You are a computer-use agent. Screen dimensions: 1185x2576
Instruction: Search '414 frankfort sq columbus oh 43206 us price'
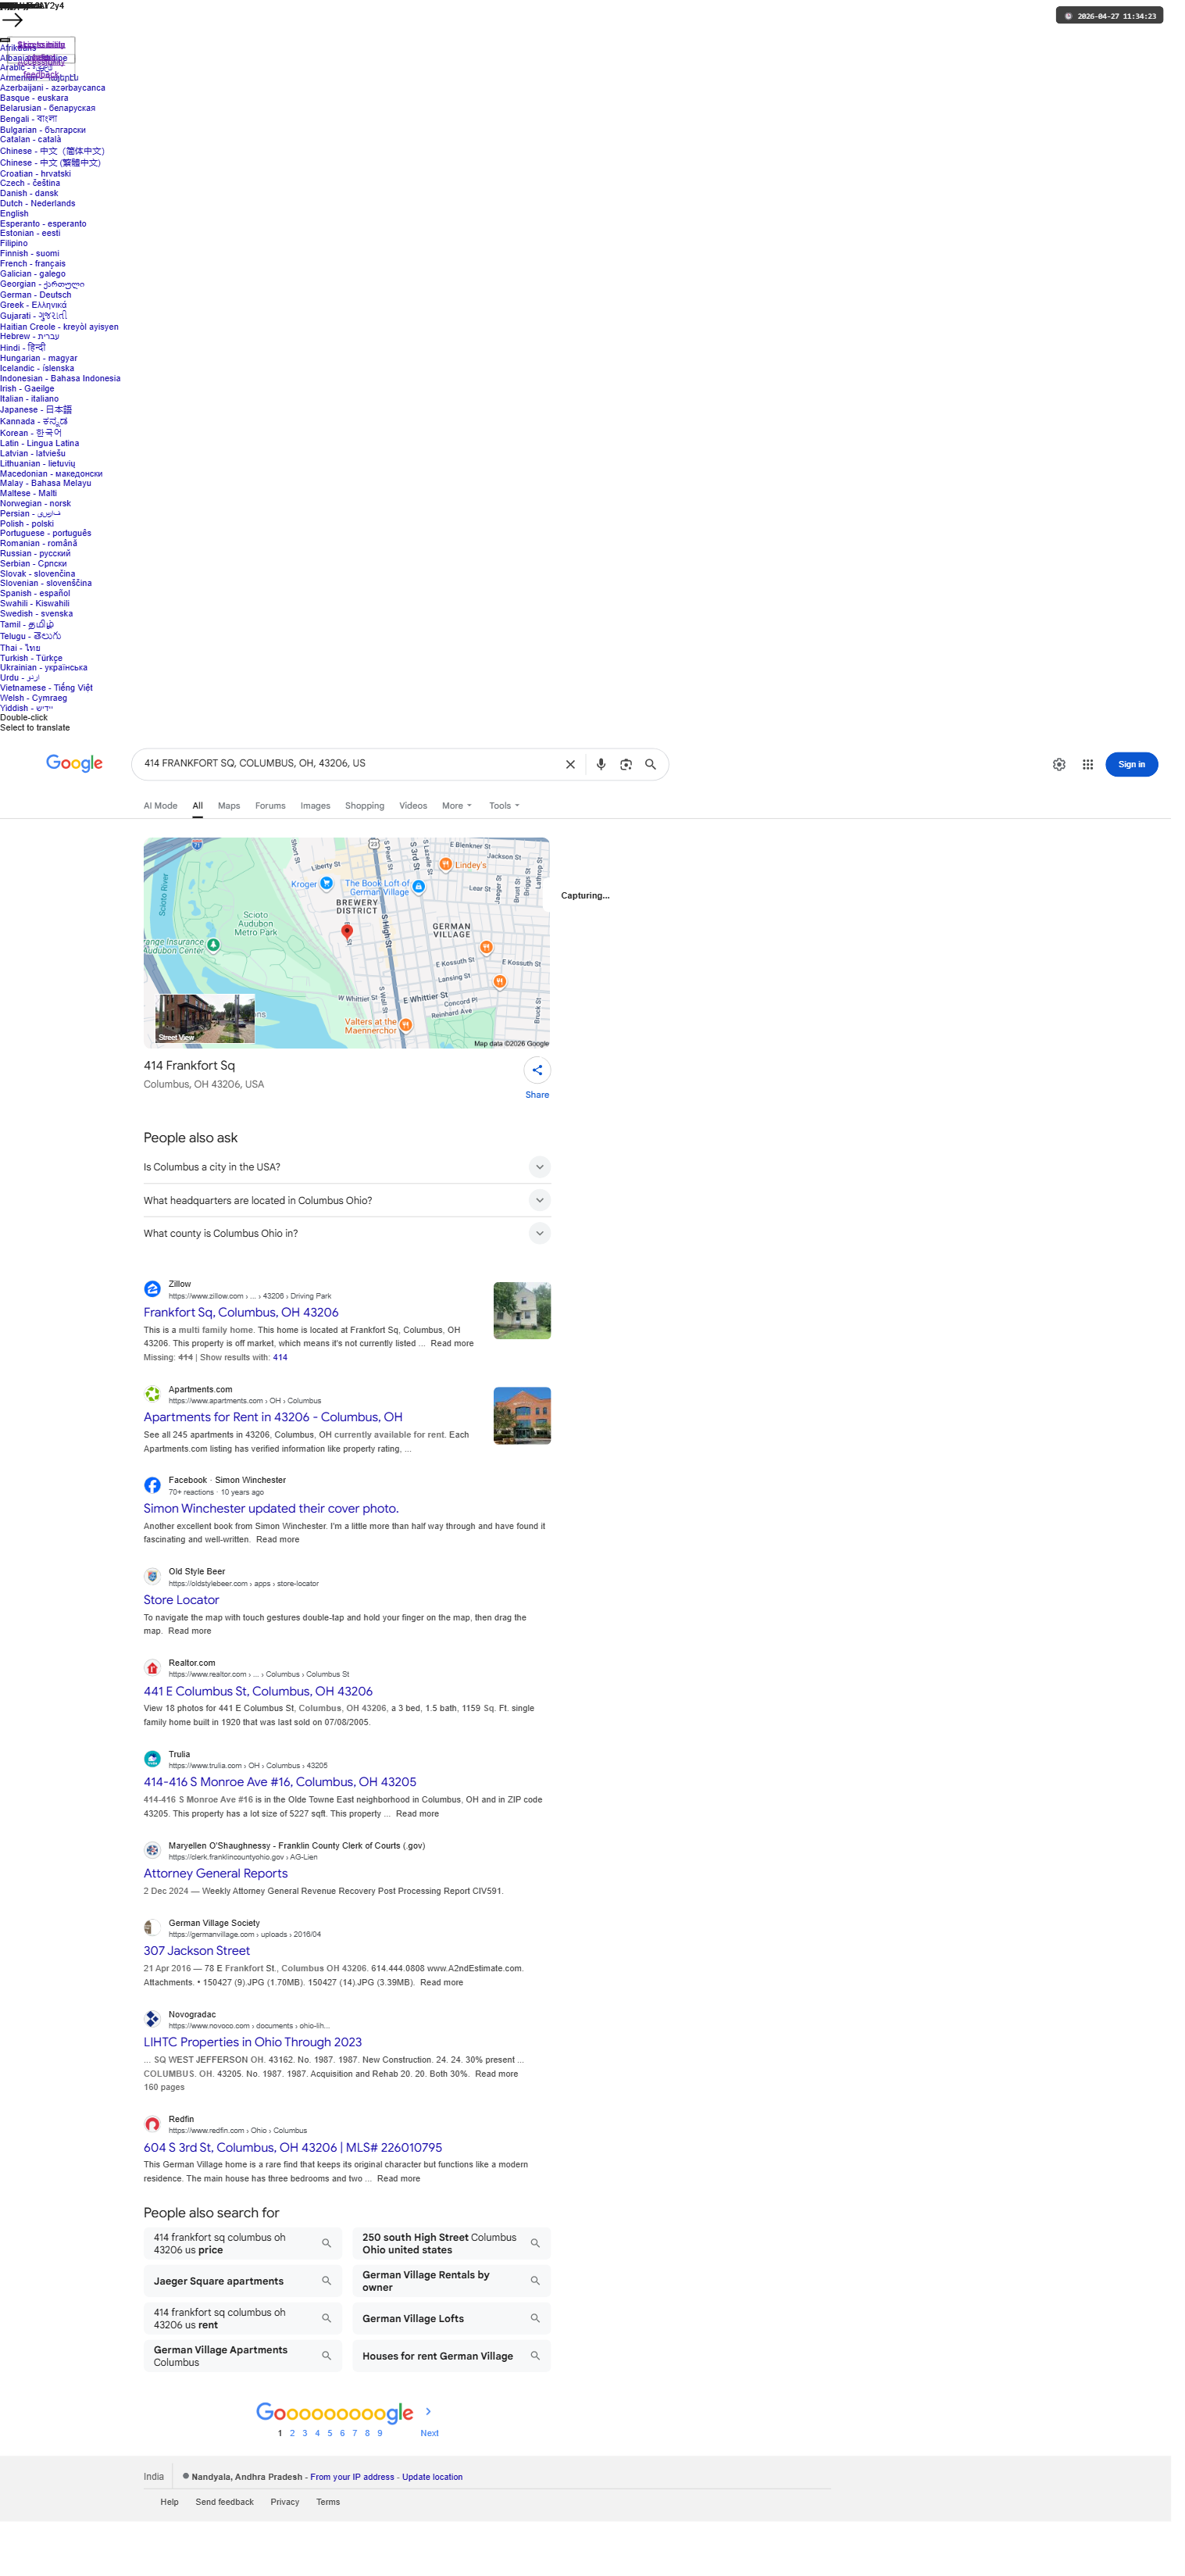[243, 2244]
